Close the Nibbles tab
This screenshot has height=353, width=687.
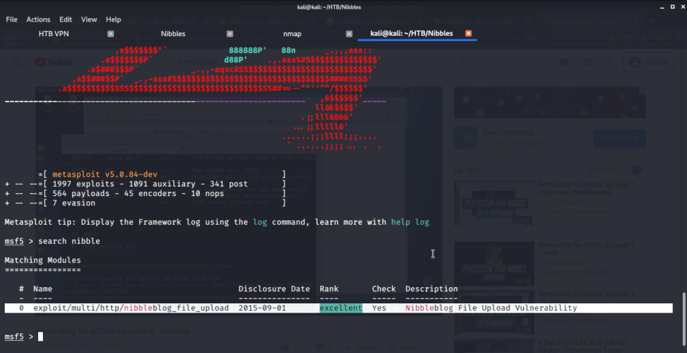[x=229, y=34]
